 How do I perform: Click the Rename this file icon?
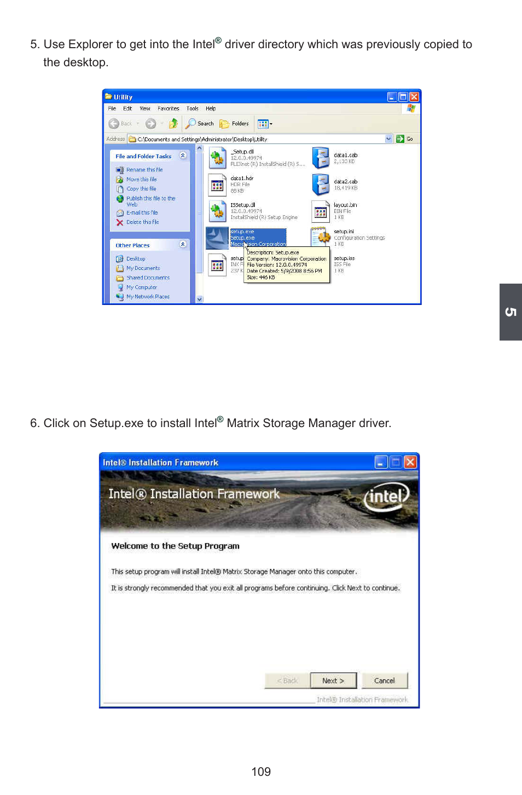pyautogui.click(x=120, y=170)
